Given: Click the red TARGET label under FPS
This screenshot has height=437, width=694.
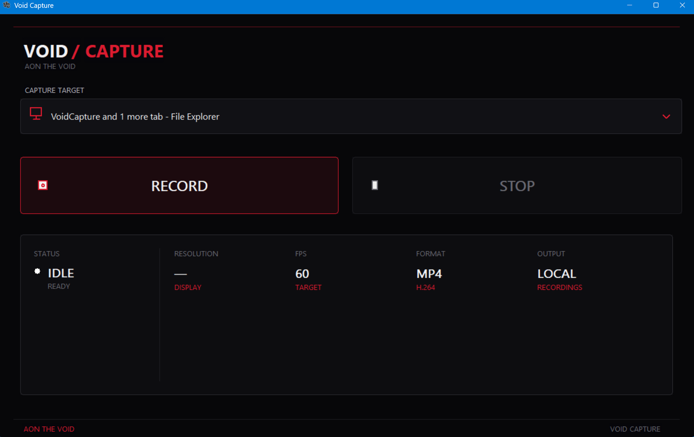Looking at the screenshot, I should (308, 287).
